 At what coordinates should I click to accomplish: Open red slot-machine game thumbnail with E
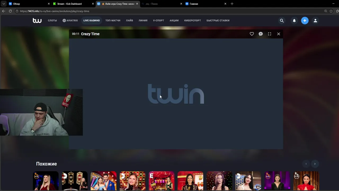coord(161,181)
